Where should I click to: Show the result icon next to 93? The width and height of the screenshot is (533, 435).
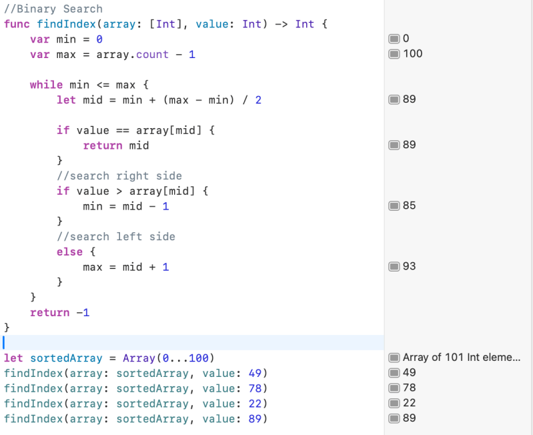[x=394, y=267]
